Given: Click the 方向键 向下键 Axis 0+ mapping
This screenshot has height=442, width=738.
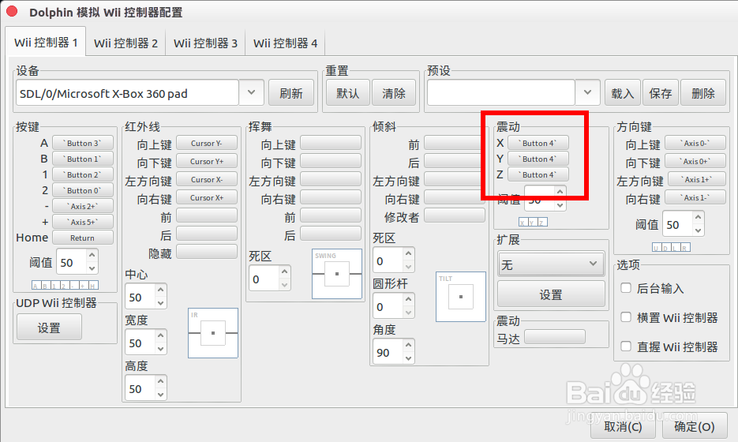Looking at the screenshot, I should tap(695, 162).
